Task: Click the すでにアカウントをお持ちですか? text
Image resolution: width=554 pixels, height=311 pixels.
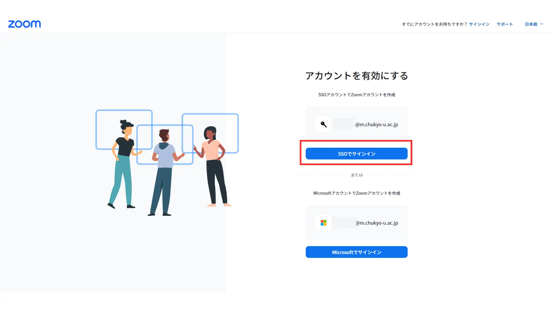Action: click(434, 24)
